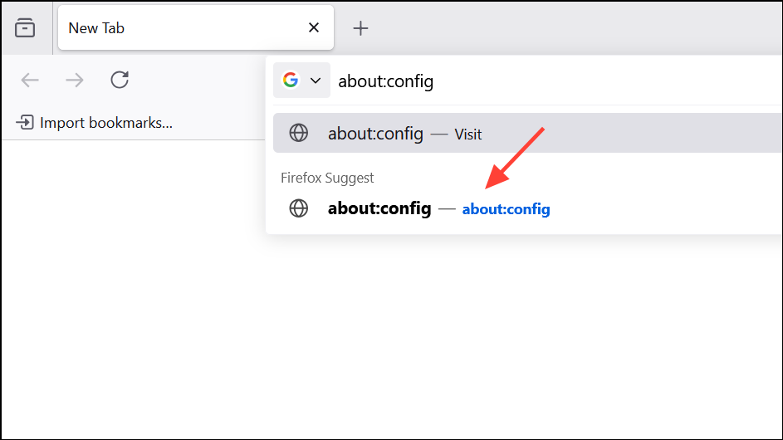The width and height of the screenshot is (783, 440).
Task: Click the Import bookmarks arrow icon
Action: coord(24,122)
